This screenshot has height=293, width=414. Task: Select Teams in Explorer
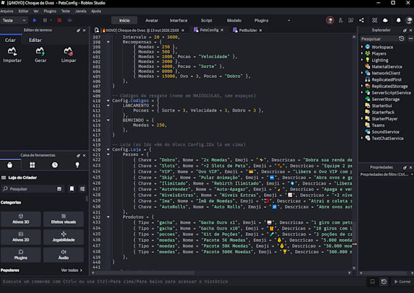378,125
